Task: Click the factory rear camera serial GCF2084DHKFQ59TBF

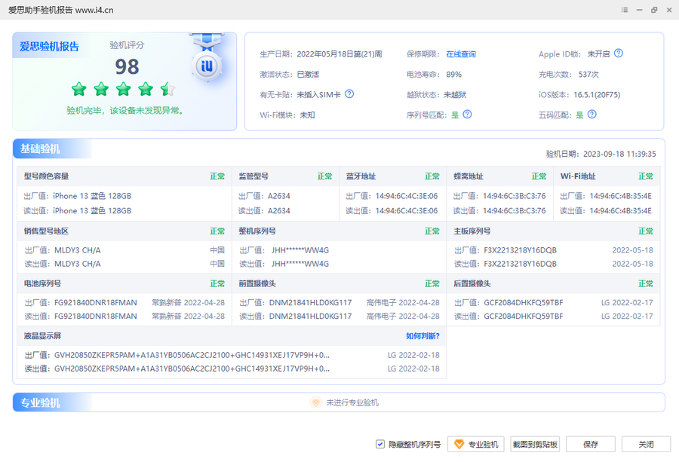Action: [x=524, y=302]
